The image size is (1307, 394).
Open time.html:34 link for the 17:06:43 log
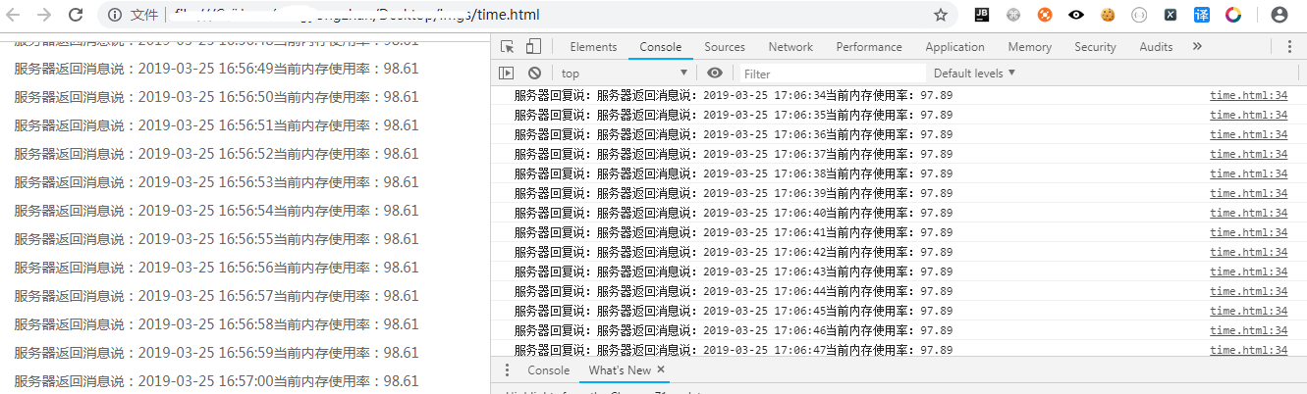[1248, 271]
